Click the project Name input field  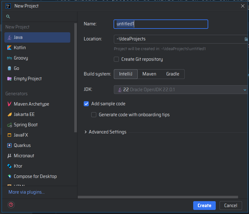click(161, 24)
